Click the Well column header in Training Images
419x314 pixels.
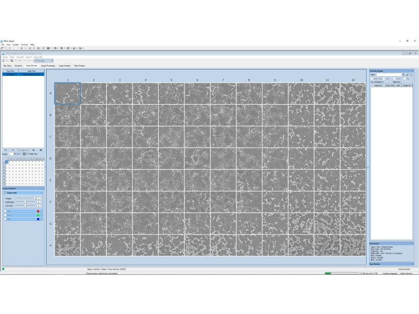pyautogui.click(x=398, y=85)
